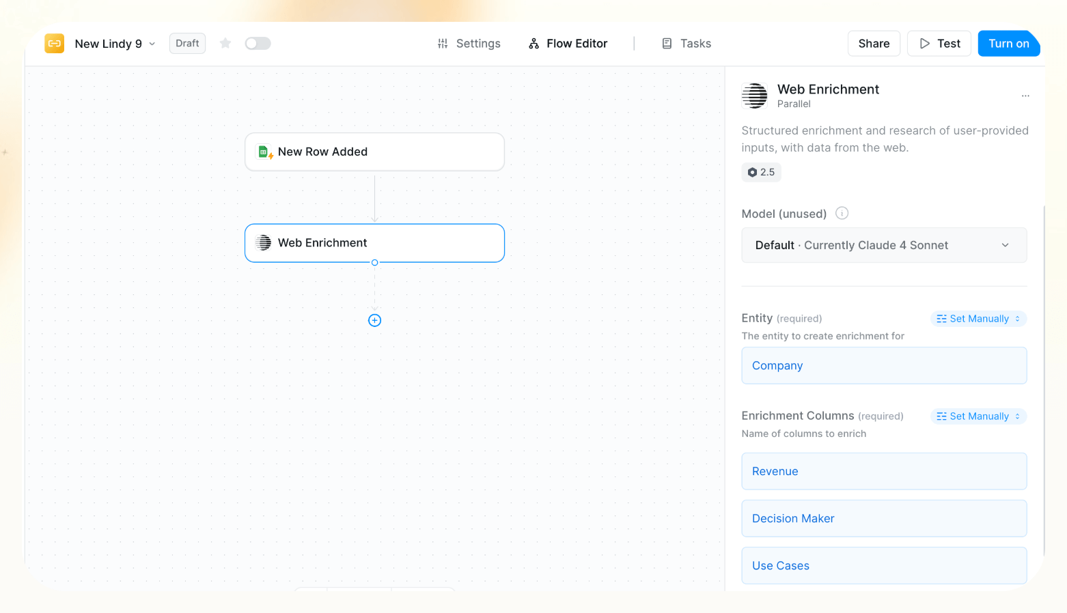Screen dimensions: 1067x613
Task: Select the New Row Added trigger node
Action: 374,152
